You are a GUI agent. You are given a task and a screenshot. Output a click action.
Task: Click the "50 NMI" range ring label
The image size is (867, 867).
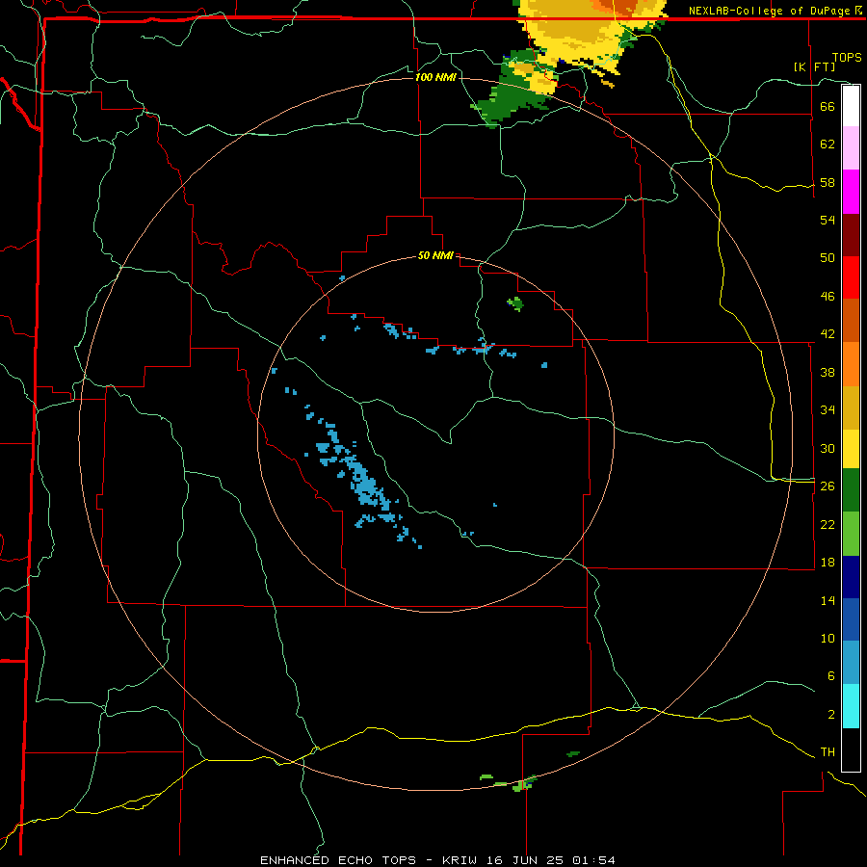point(435,255)
